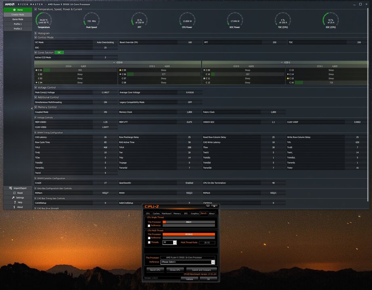Image resolution: width=372 pixels, height=290 pixels.
Task: Open the Memory tab in CPU-Z
Action: point(177,213)
